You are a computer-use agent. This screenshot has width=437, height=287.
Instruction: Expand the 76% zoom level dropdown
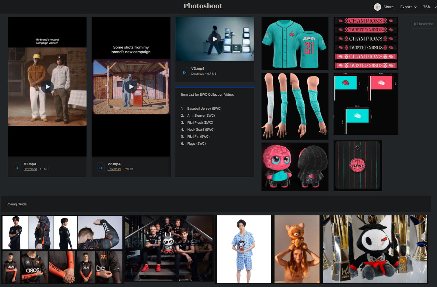pos(429,7)
